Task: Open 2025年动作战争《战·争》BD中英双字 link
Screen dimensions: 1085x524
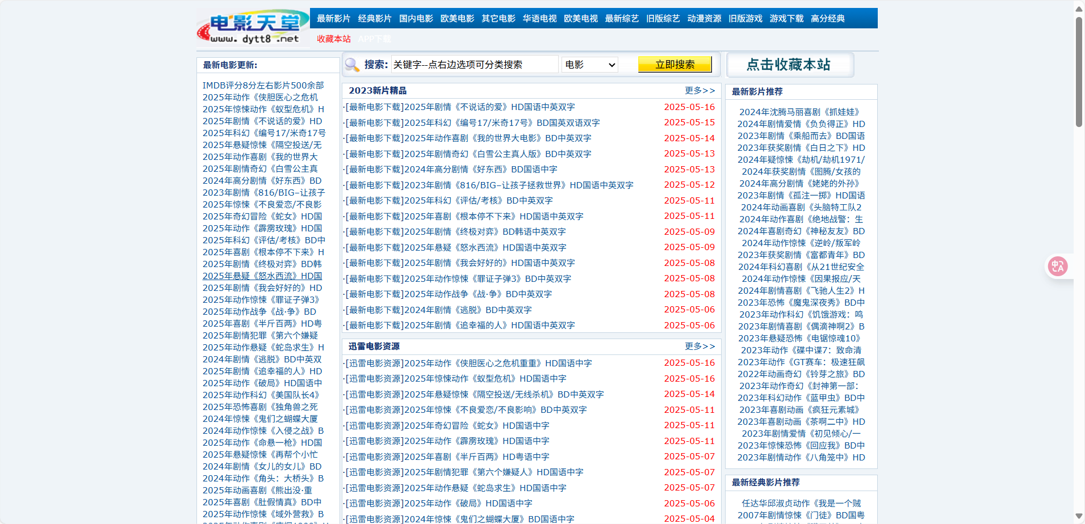Action: pyautogui.click(x=477, y=294)
